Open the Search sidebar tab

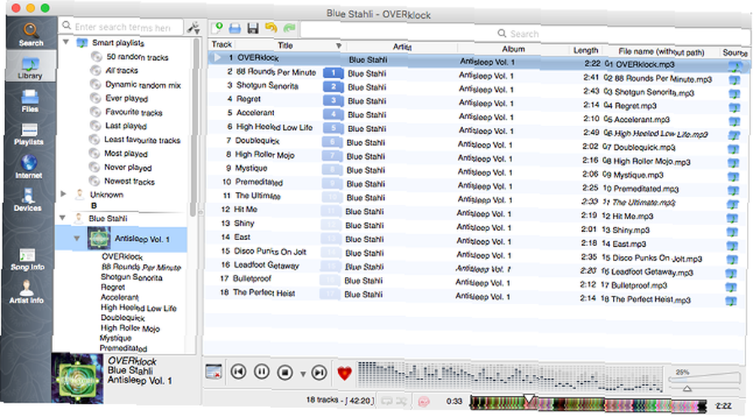click(31, 35)
